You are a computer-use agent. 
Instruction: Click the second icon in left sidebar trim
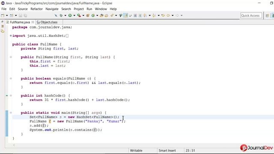tap(2, 26)
